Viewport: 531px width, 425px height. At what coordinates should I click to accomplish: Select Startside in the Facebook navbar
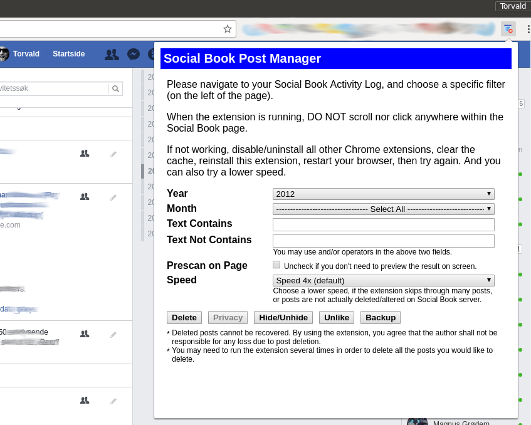(68, 54)
